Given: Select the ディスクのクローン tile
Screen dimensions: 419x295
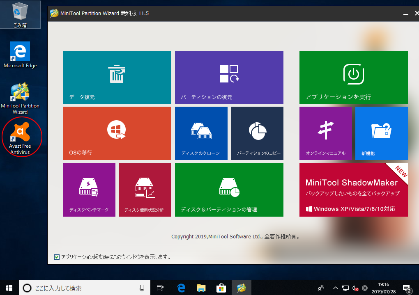Looking at the screenshot, I should click(201, 133).
